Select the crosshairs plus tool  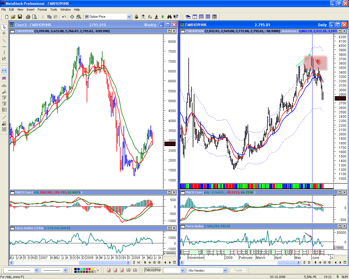(4, 33)
